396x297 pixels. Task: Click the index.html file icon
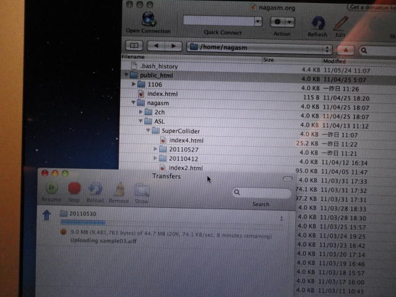click(x=141, y=94)
